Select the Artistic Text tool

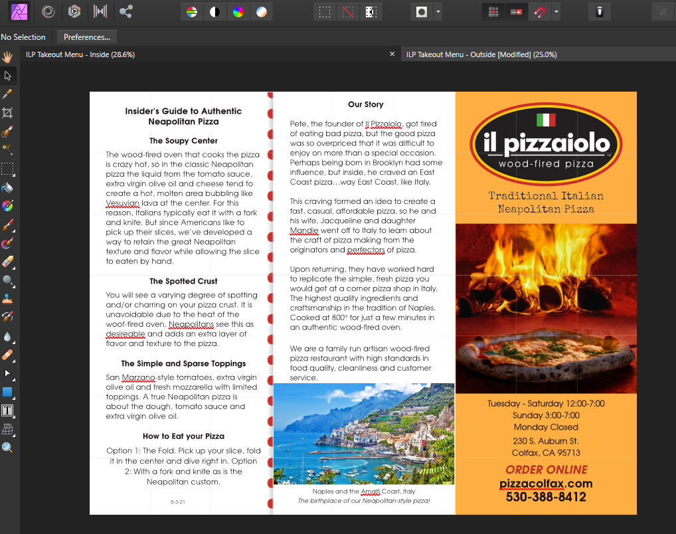coord(7,410)
